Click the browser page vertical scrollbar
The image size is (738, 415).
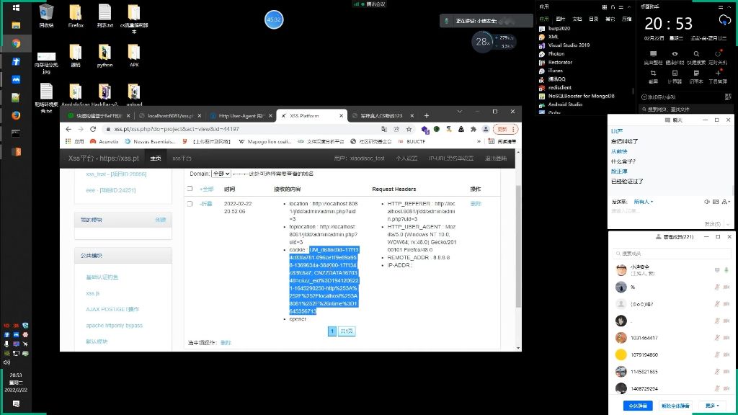tap(518, 246)
